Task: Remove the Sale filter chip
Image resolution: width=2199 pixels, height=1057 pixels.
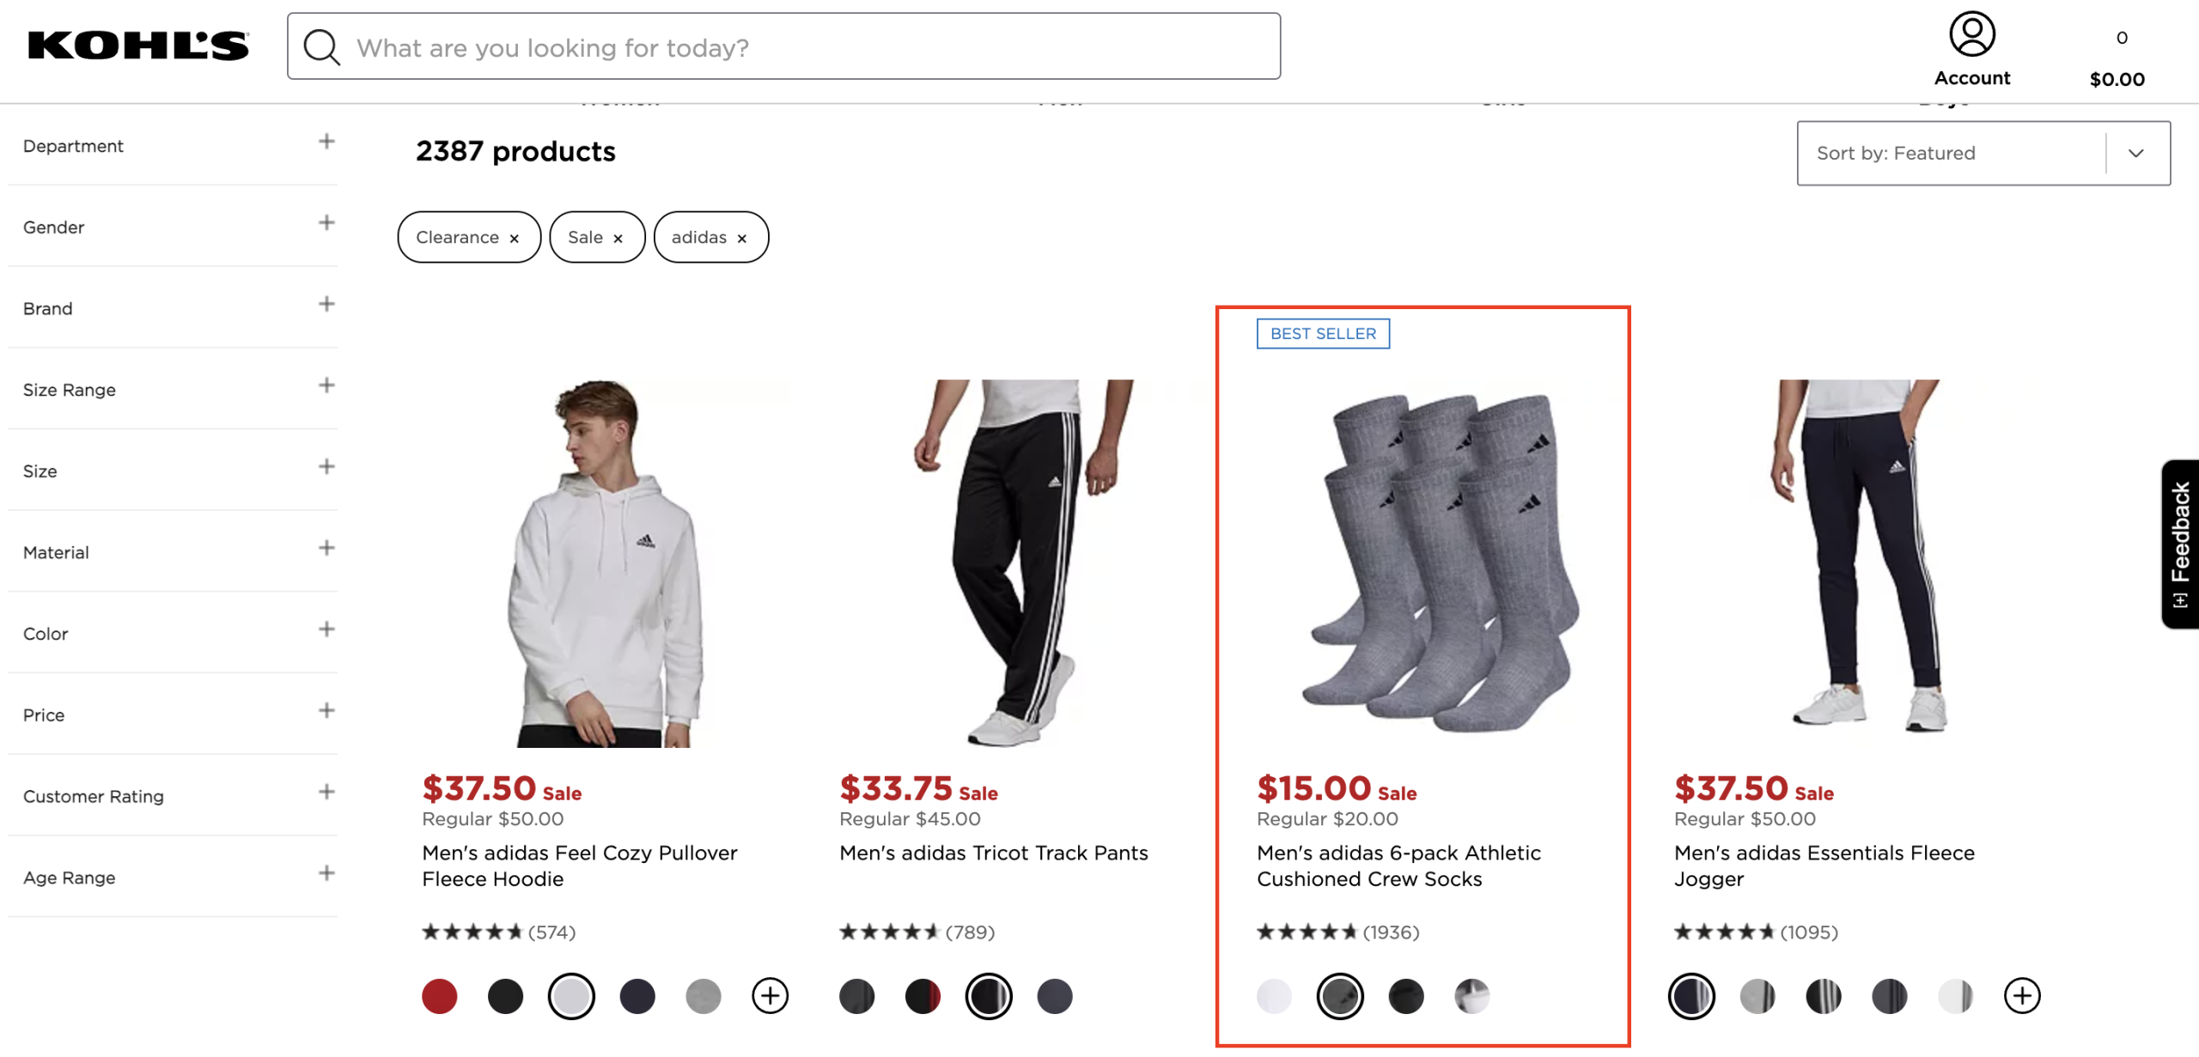Action: coord(618,239)
